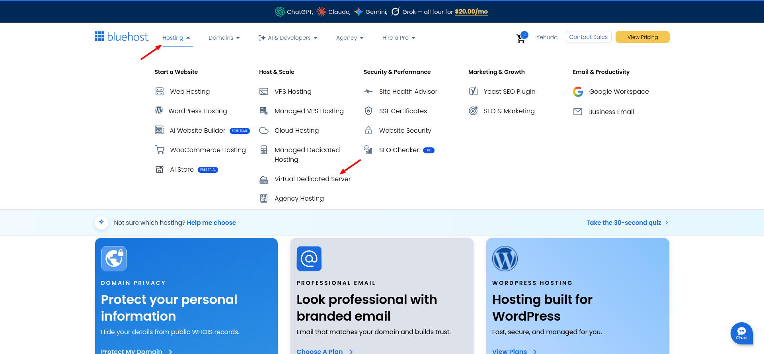Click the Professional Email at-sign icon
This screenshot has height=354, width=764.
pos(309,259)
